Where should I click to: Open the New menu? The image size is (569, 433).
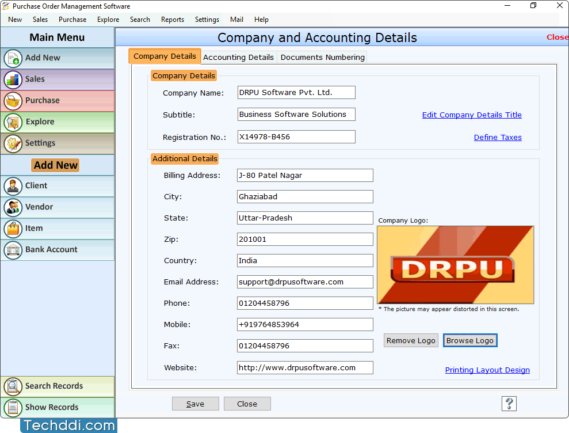[15, 20]
